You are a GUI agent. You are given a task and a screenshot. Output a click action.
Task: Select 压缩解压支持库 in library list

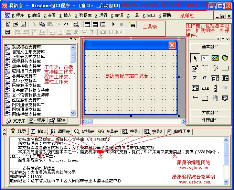pyautogui.click(x=23, y=86)
